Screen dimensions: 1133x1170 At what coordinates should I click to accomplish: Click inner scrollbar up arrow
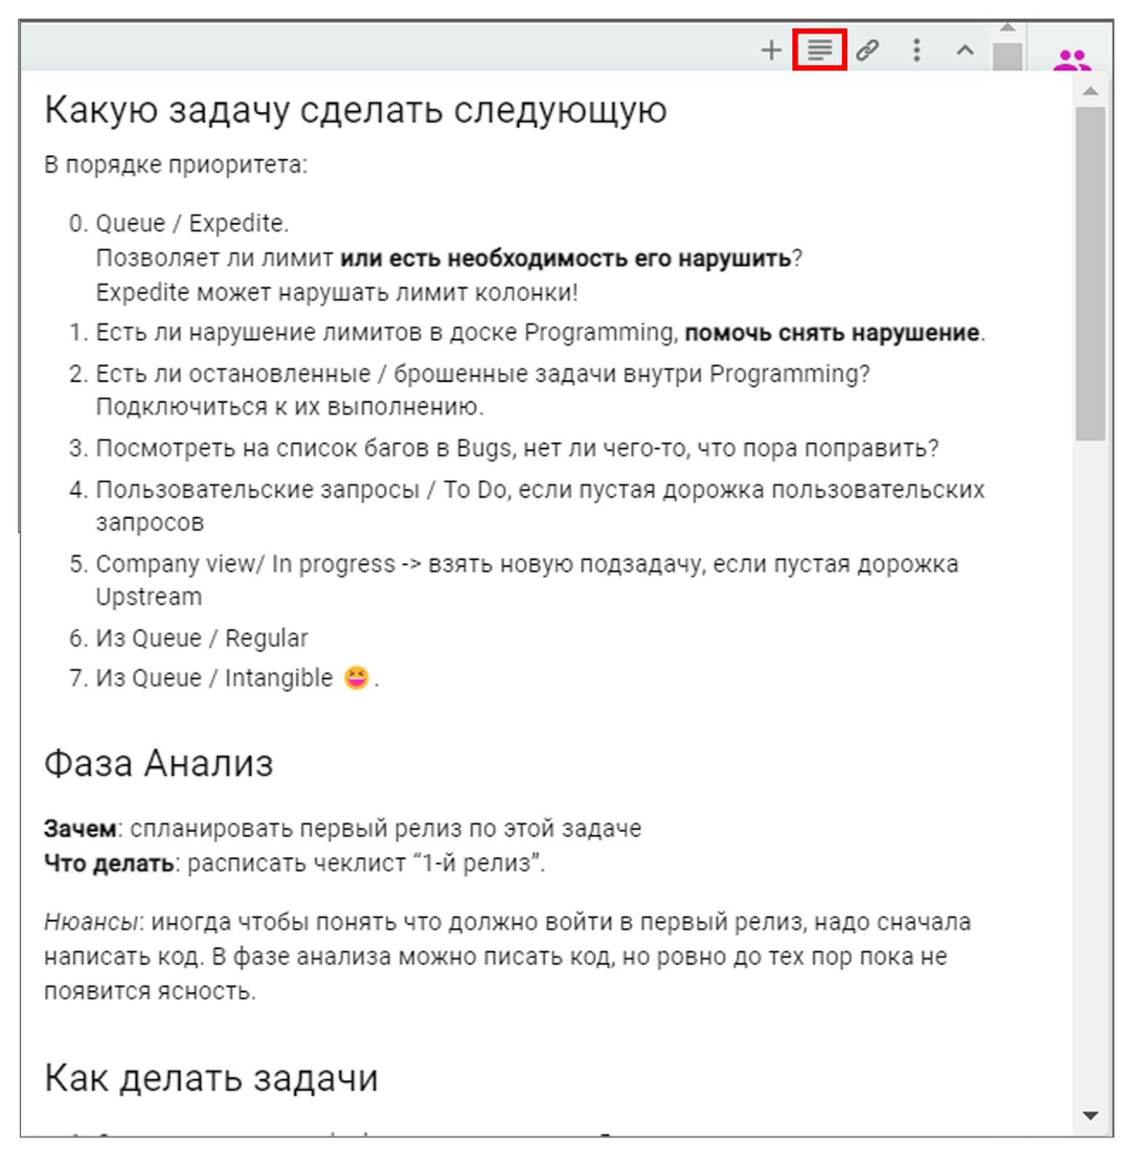[1091, 91]
